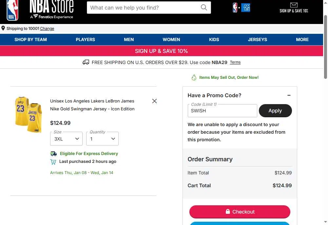Viewport: 328px width, 225px height.
Task: Open the Kids menu
Action: pos(214,39)
